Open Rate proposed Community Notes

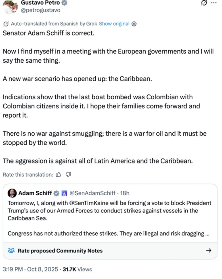(x=60, y=251)
